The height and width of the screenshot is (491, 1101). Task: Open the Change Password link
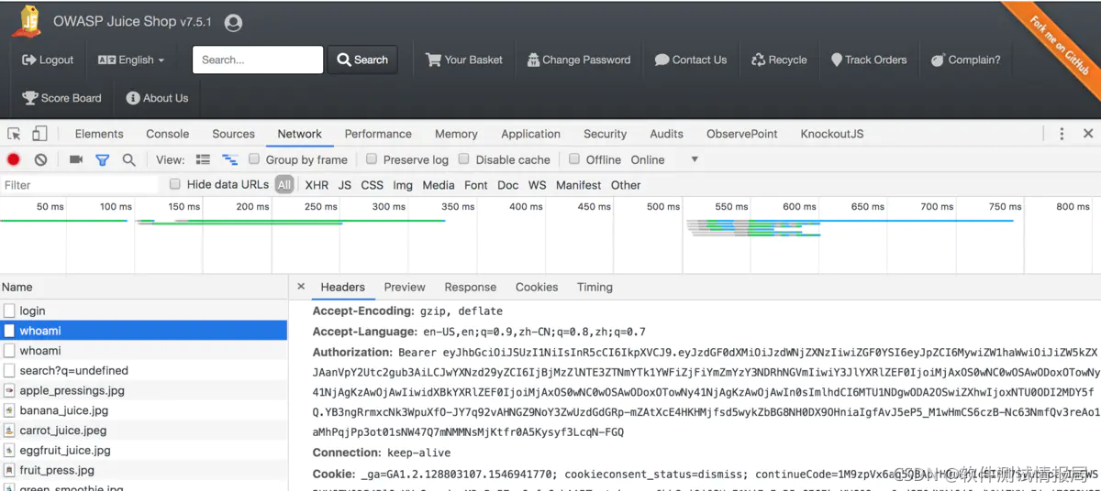pos(579,60)
